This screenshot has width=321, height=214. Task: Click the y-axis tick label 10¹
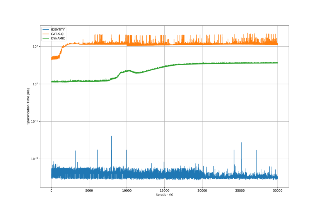click(x=35, y=84)
